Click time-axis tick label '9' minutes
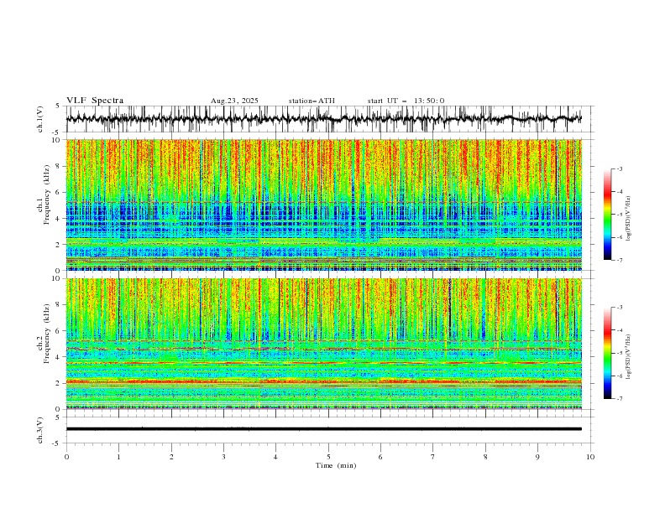Viewport: 665px width, 513px height. pyautogui.click(x=537, y=457)
